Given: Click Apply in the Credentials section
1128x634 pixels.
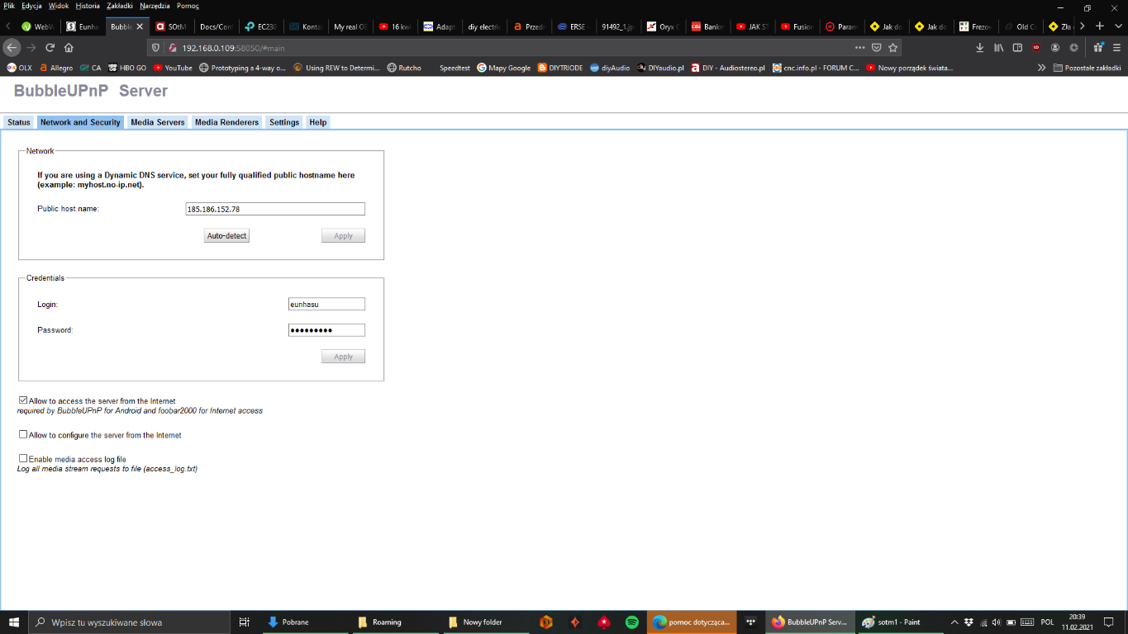Looking at the screenshot, I should pos(343,357).
